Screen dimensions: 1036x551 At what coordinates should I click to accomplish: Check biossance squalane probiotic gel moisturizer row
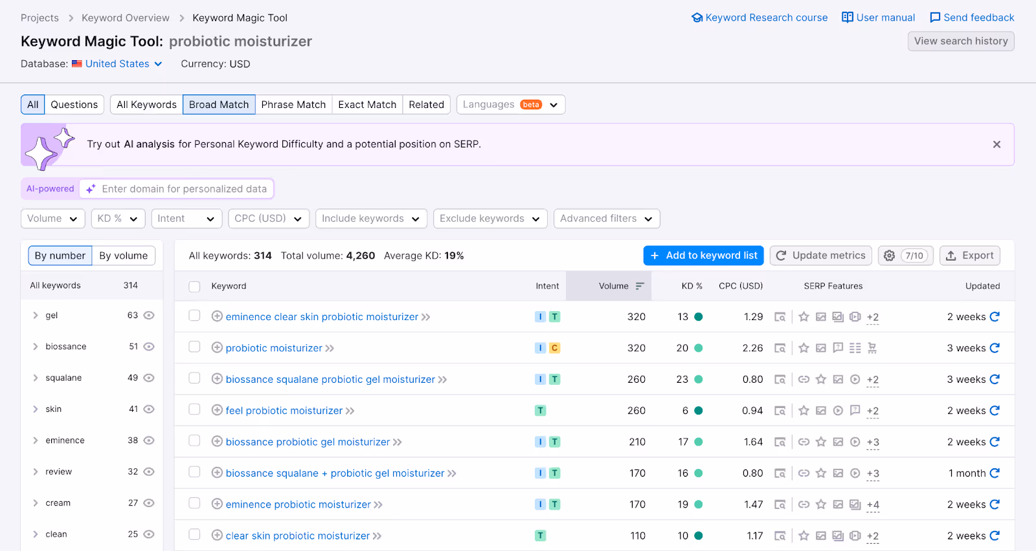coord(194,378)
